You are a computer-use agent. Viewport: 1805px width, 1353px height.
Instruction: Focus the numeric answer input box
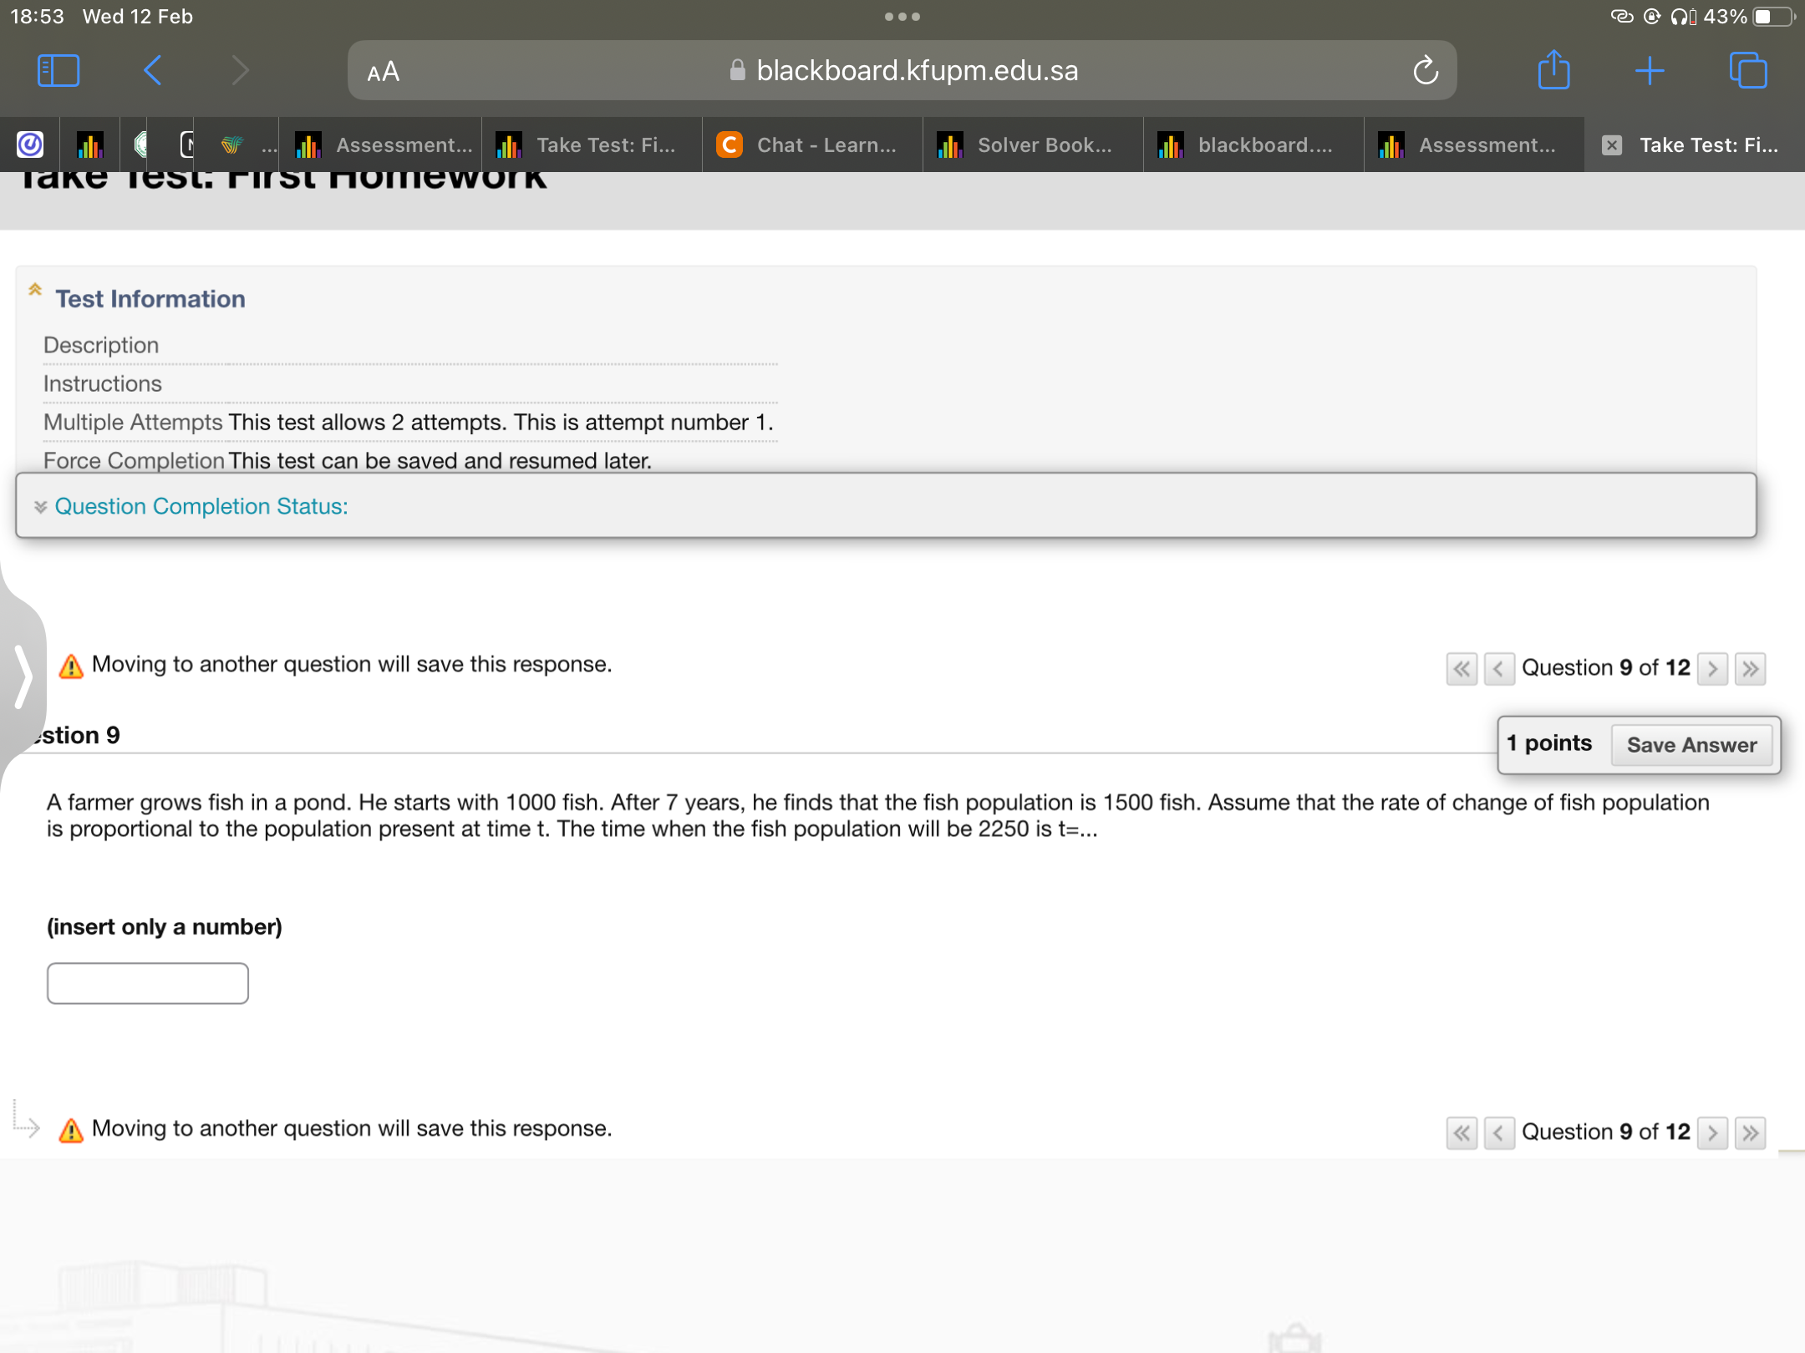click(x=148, y=983)
